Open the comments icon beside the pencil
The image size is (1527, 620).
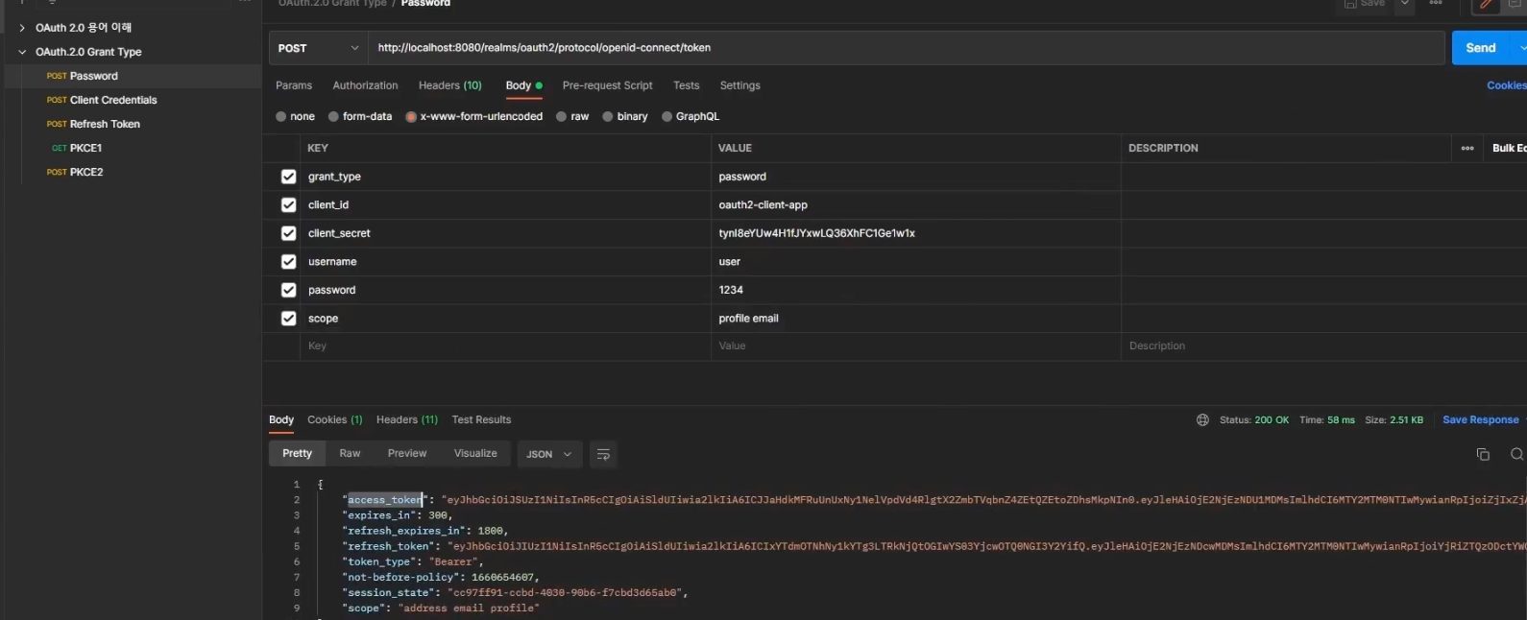1515,5
